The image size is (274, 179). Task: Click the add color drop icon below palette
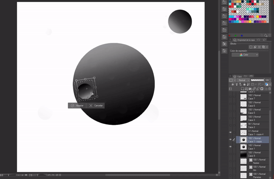[266, 36]
